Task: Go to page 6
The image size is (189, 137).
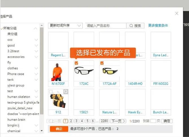Action: click(x=93, y=121)
